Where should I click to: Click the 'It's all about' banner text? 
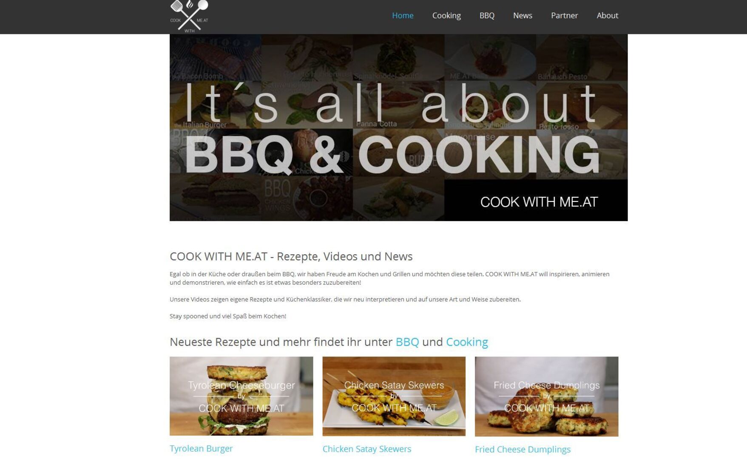point(391,103)
